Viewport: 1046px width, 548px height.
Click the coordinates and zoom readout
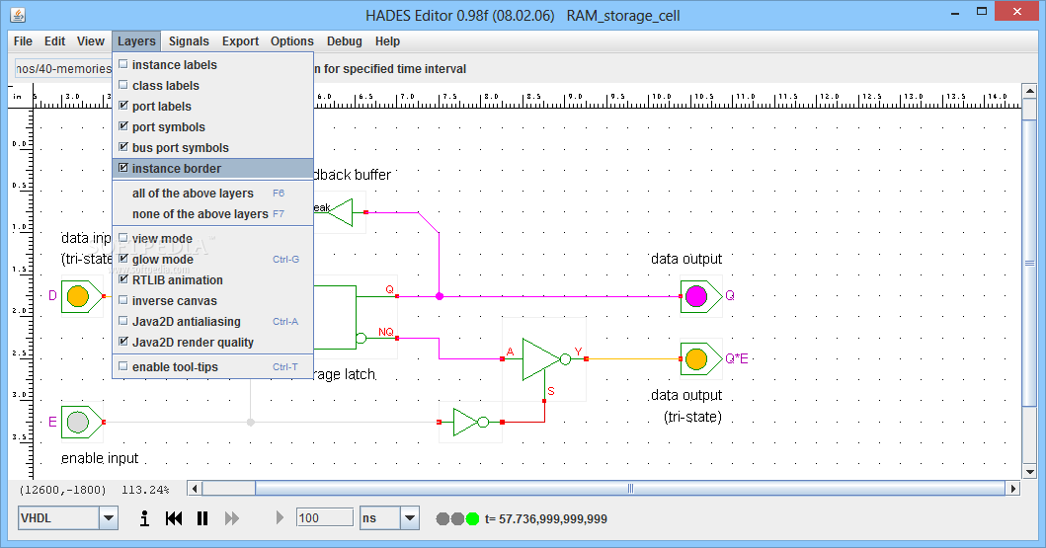[94, 490]
